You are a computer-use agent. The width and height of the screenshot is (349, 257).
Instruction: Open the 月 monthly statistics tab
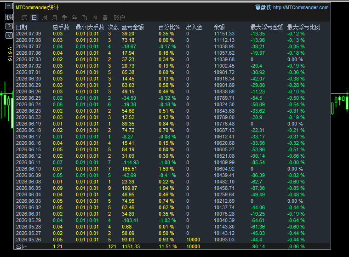[x=55, y=17]
